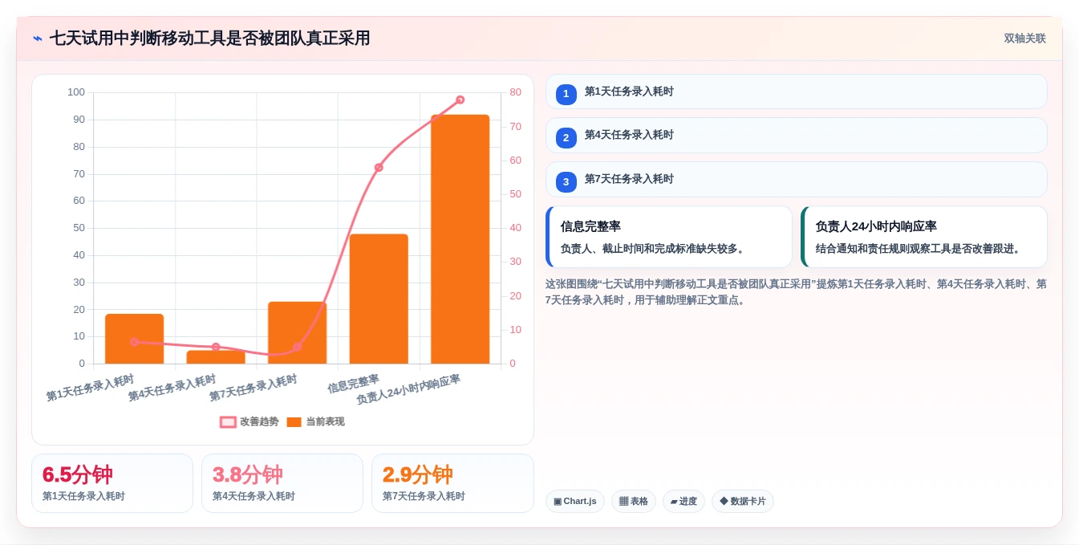Click the 进度 tag chip
The width and height of the screenshot is (1079, 545).
pyautogui.click(x=684, y=502)
